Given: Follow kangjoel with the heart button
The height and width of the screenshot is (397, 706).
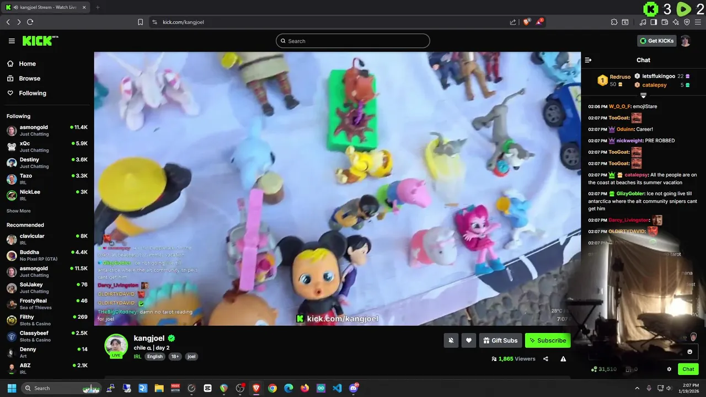Looking at the screenshot, I should pyautogui.click(x=469, y=340).
